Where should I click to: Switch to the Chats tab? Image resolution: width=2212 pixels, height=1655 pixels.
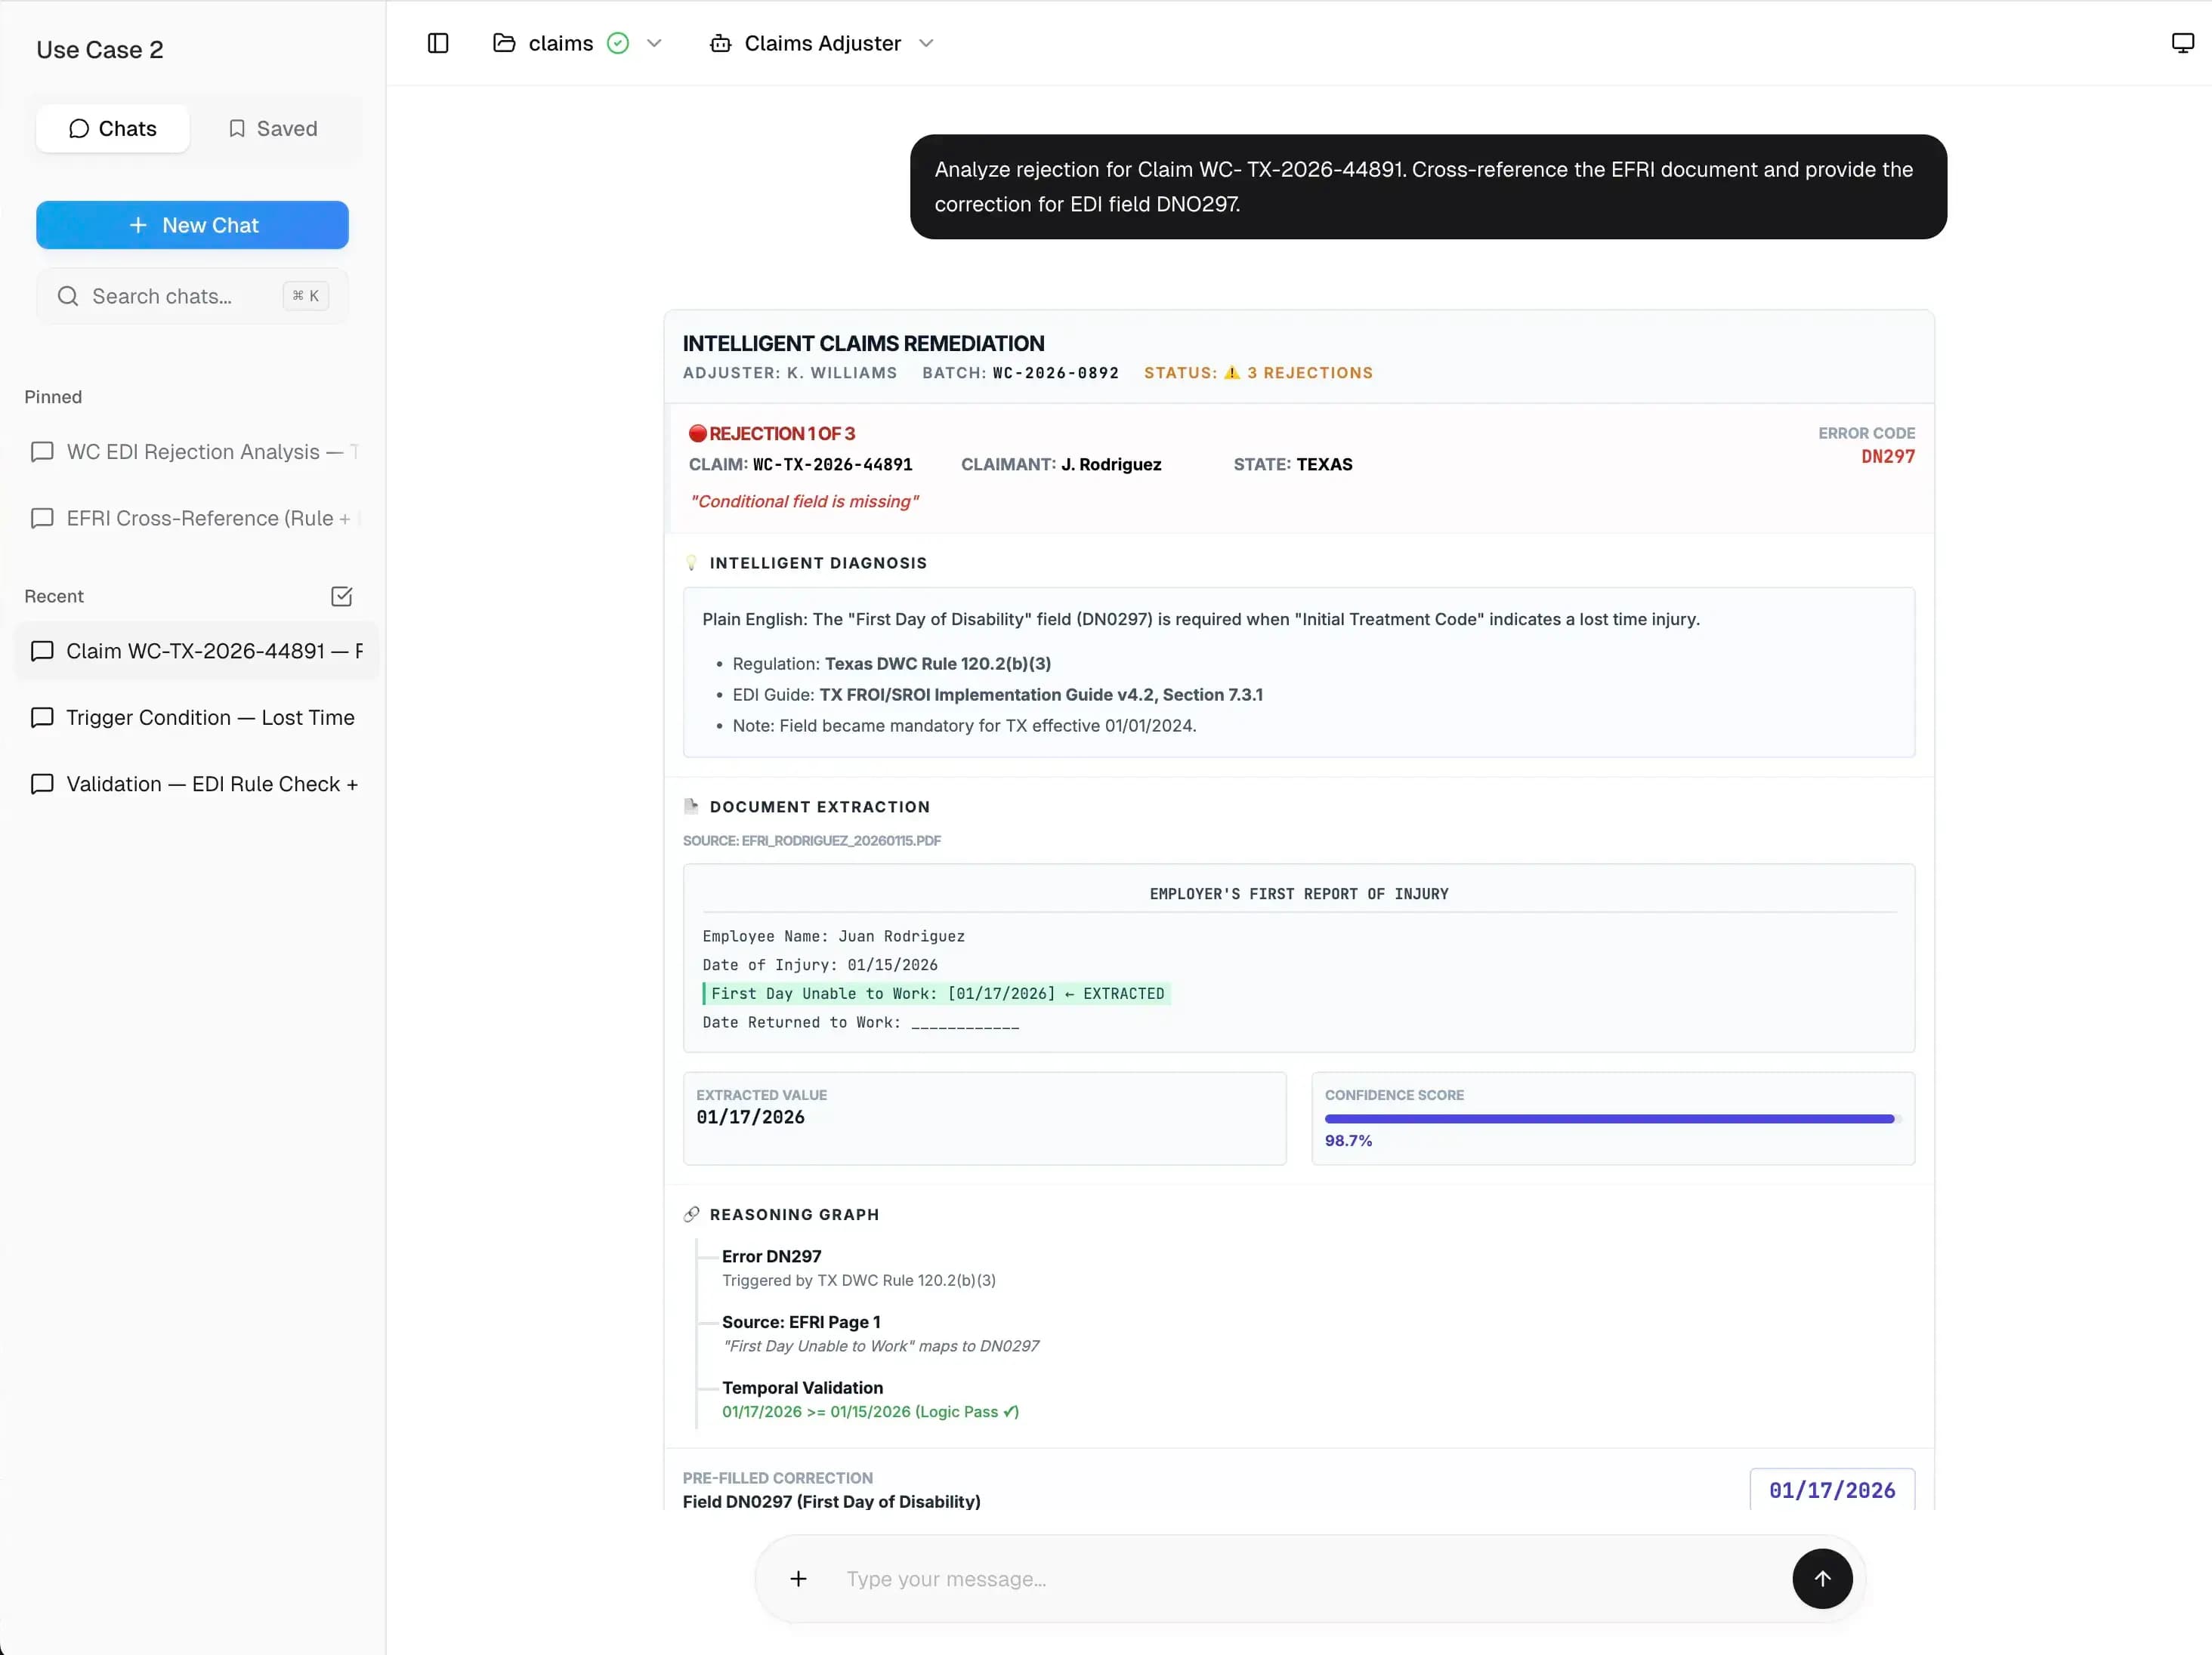tap(112, 128)
